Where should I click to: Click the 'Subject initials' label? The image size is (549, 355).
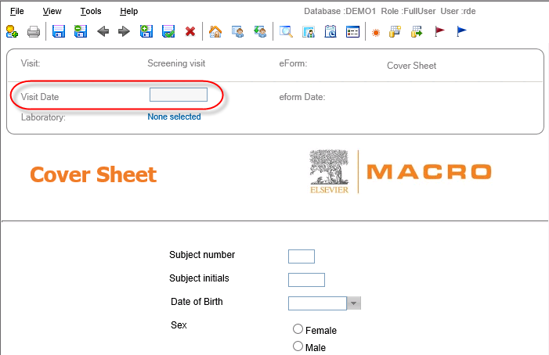click(199, 278)
